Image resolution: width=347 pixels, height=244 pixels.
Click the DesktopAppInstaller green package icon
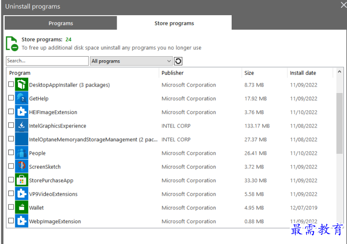22,84
